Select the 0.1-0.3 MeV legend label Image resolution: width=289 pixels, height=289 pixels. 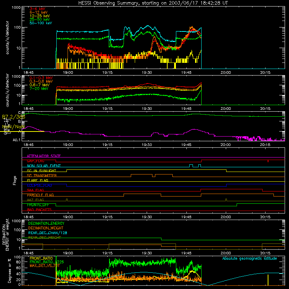[41, 78]
